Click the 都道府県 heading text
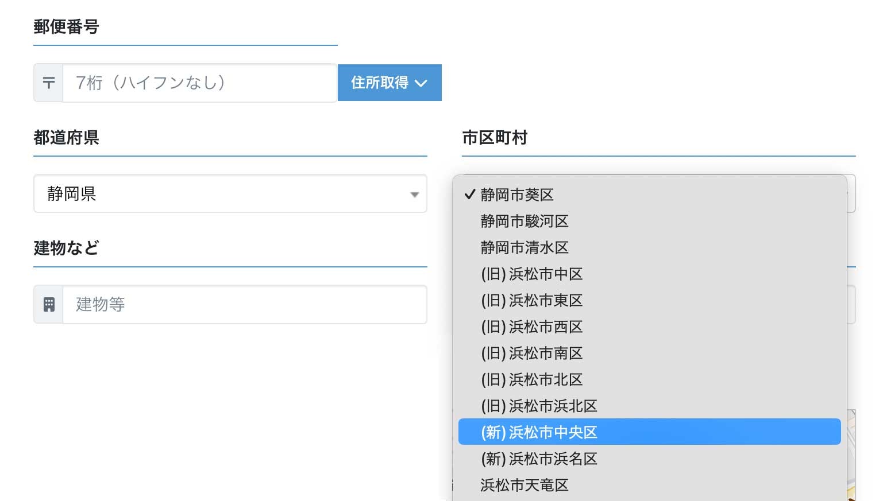This screenshot has width=883, height=501. pyautogui.click(x=66, y=137)
